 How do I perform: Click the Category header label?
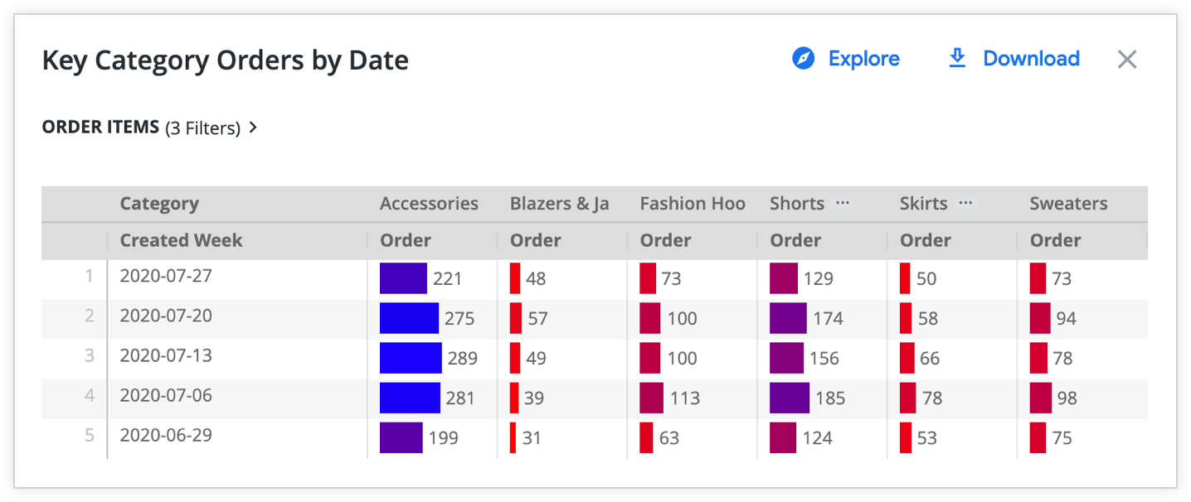(x=159, y=204)
